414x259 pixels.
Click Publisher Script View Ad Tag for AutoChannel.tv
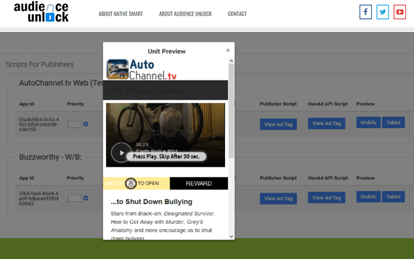(x=278, y=124)
